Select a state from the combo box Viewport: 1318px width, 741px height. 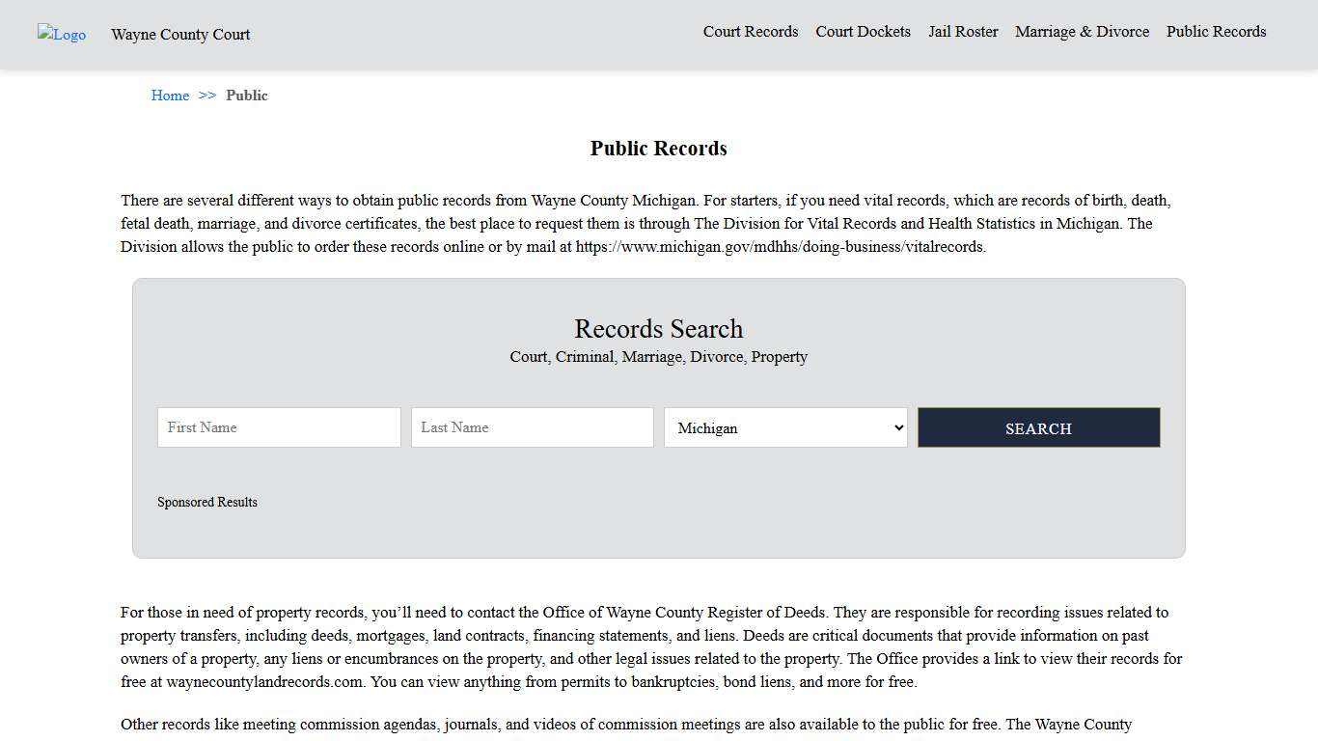[784, 427]
